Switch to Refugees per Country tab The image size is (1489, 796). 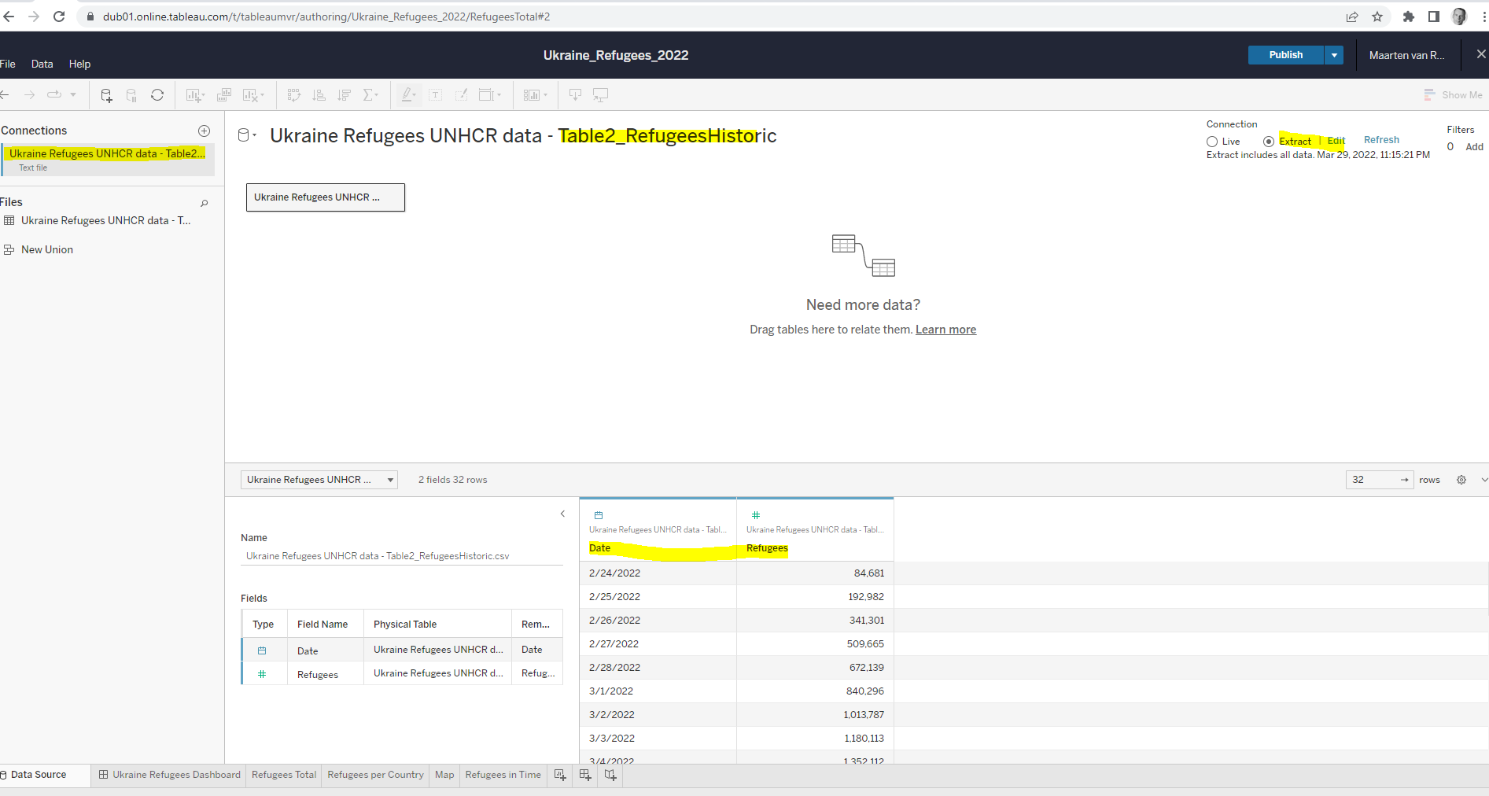(x=375, y=775)
